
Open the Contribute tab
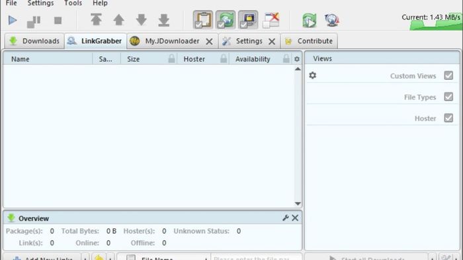point(309,41)
